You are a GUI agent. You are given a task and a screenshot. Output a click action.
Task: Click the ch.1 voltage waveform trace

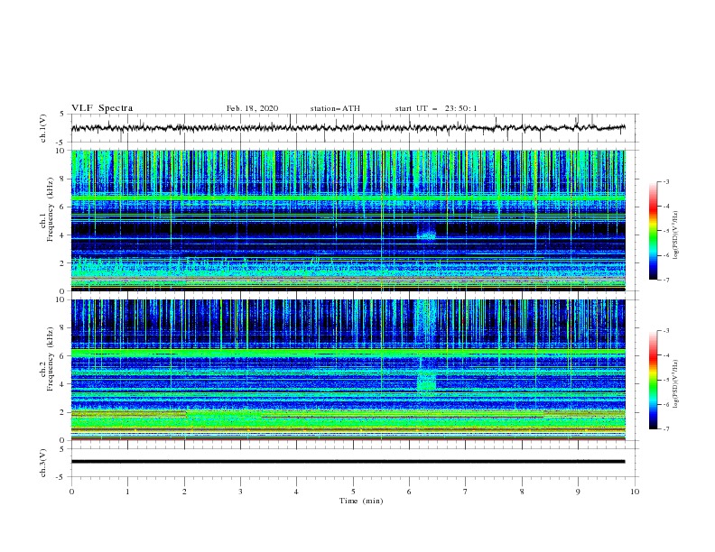click(348, 128)
